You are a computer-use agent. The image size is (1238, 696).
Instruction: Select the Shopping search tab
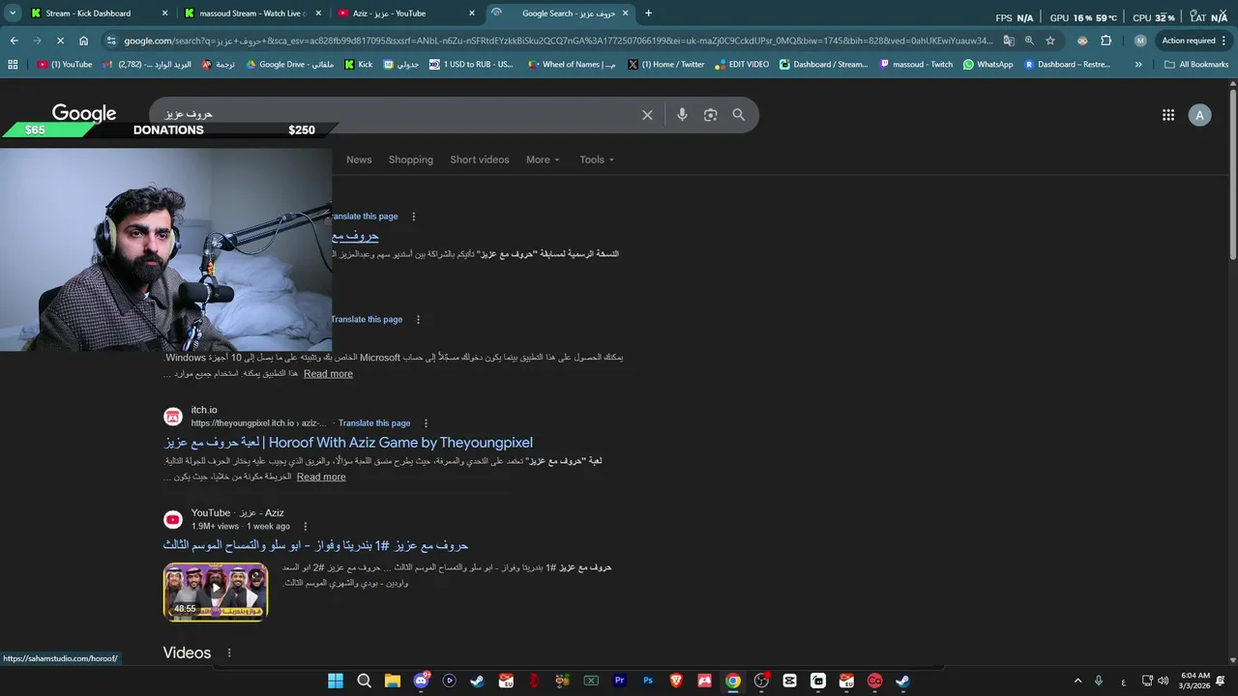[x=411, y=159]
